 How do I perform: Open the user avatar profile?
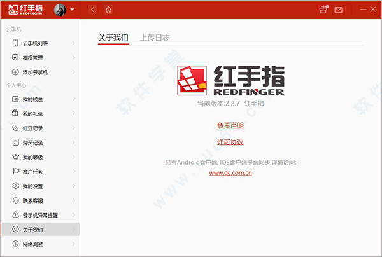[60, 10]
